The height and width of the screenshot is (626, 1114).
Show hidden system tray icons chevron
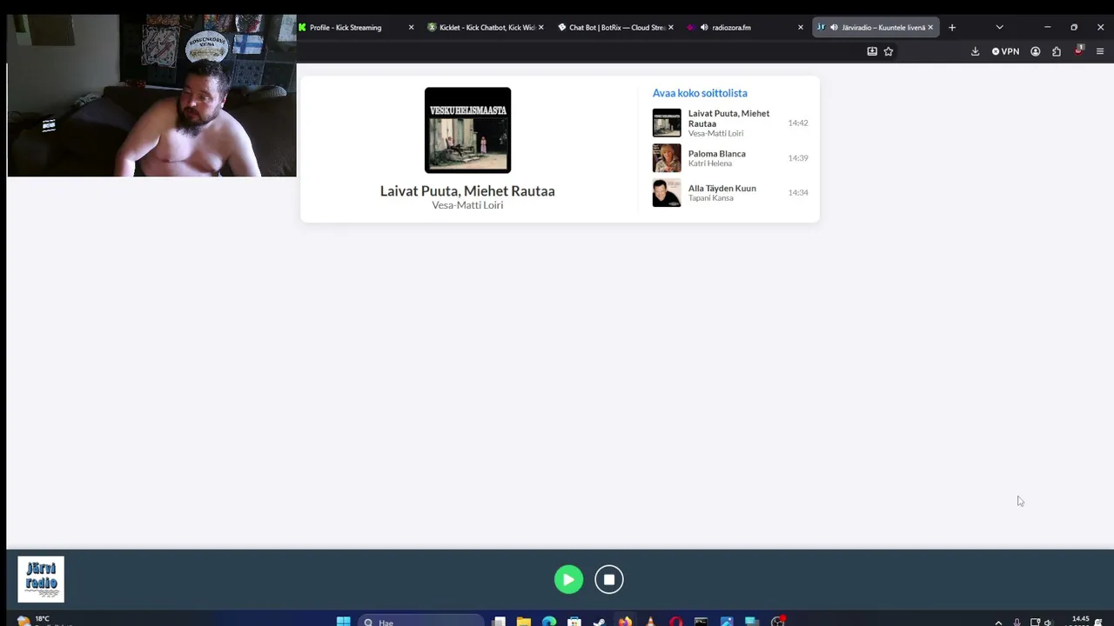(x=998, y=623)
